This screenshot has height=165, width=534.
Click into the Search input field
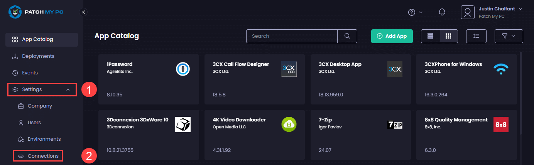(292, 36)
